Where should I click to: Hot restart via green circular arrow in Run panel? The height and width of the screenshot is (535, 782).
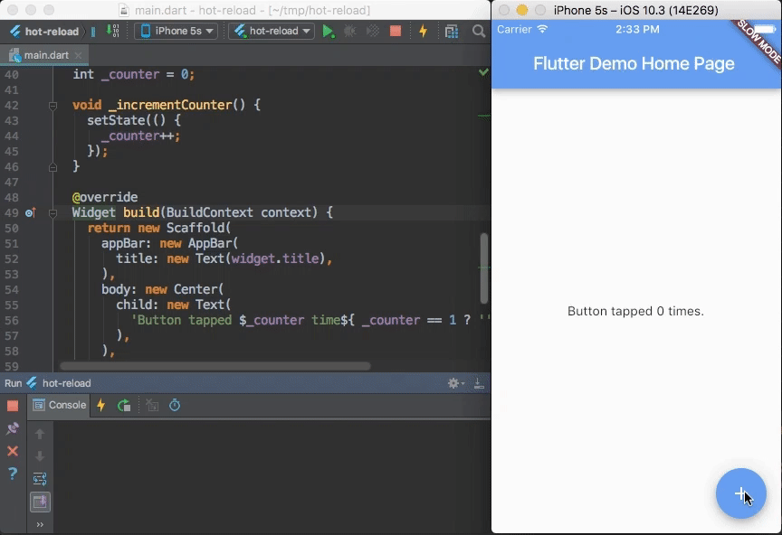coord(124,405)
